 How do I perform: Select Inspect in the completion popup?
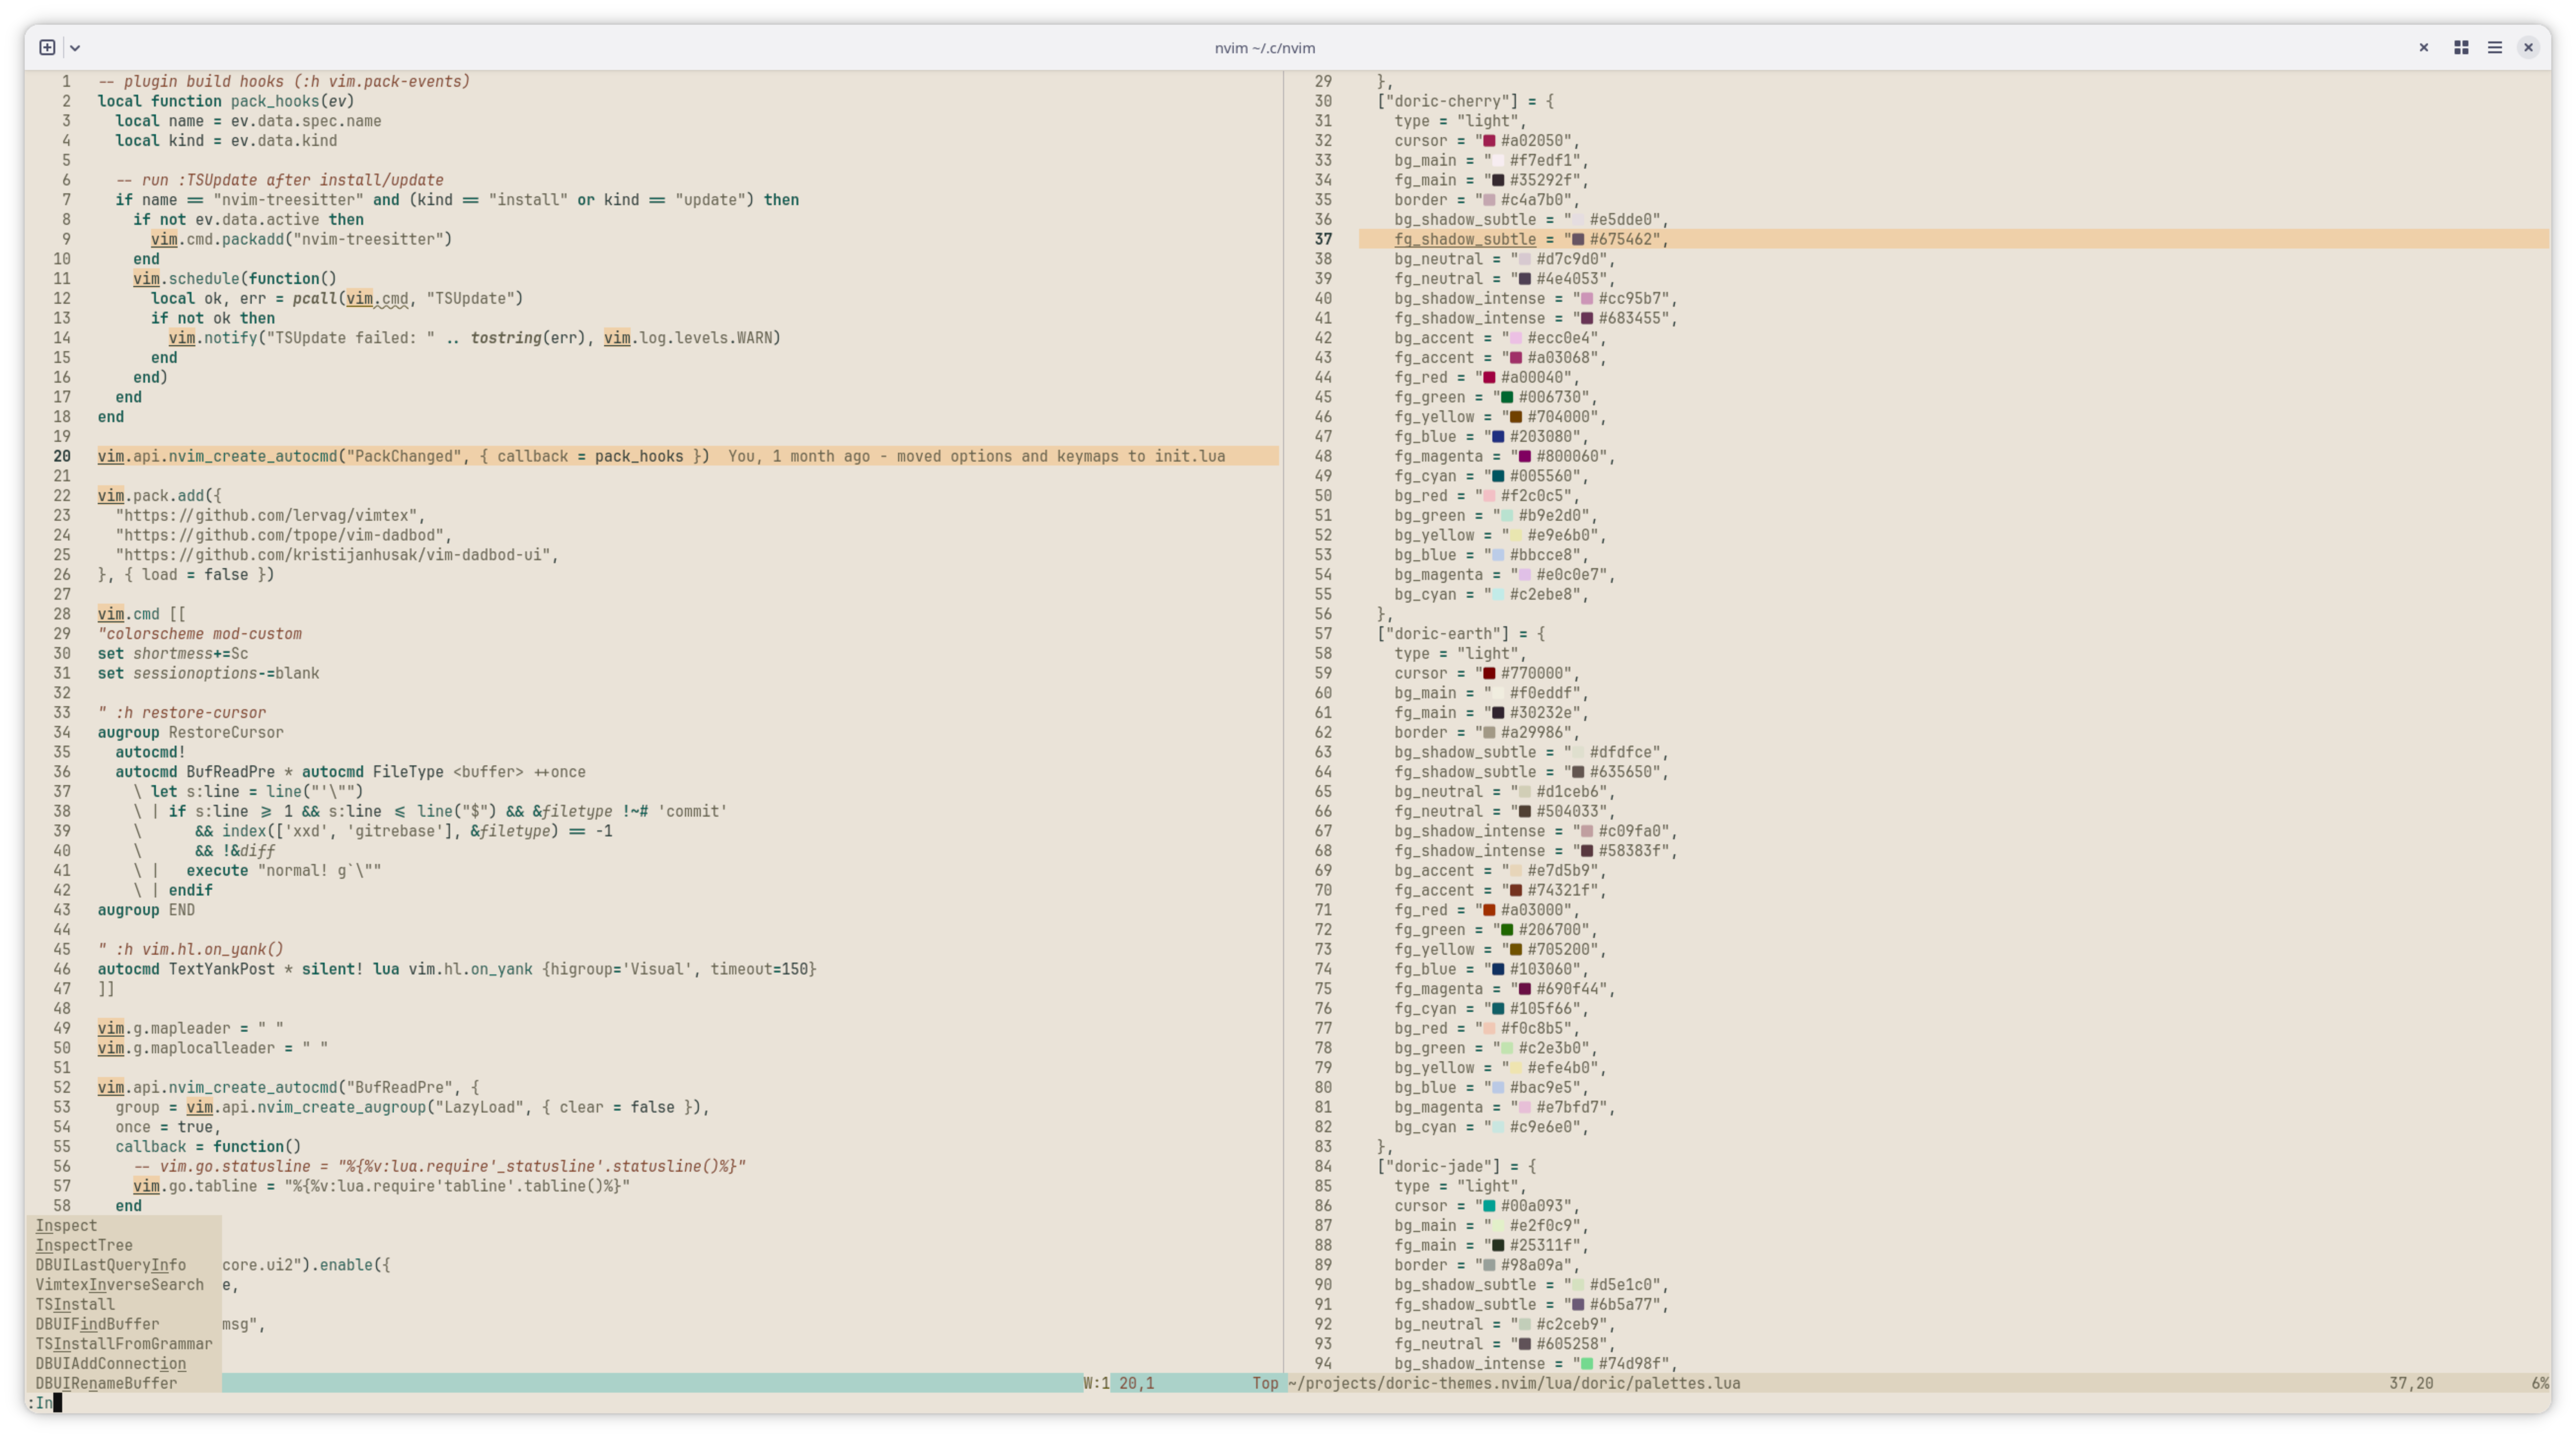click(x=66, y=1225)
